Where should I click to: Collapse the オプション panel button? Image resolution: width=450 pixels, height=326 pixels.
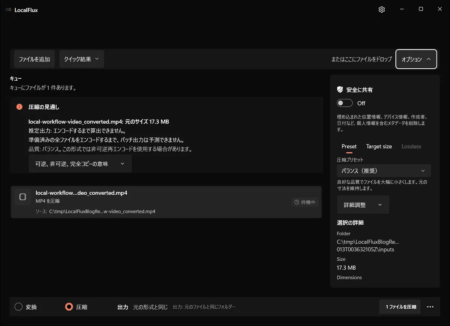point(416,59)
